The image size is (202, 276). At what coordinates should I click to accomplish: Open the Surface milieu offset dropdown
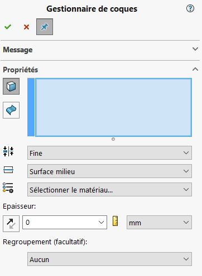[109, 171]
